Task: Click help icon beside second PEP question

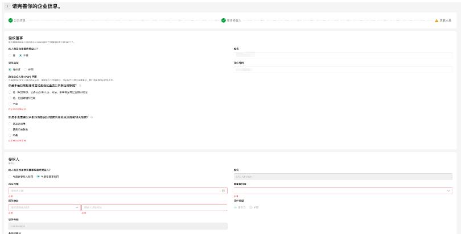Action: [92, 117]
